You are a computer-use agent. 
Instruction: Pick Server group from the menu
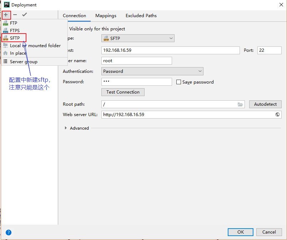click(x=34, y=62)
